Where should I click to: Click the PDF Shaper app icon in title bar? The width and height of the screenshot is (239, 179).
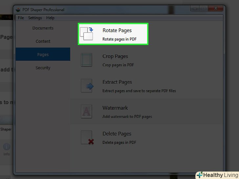tap(18, 10)
